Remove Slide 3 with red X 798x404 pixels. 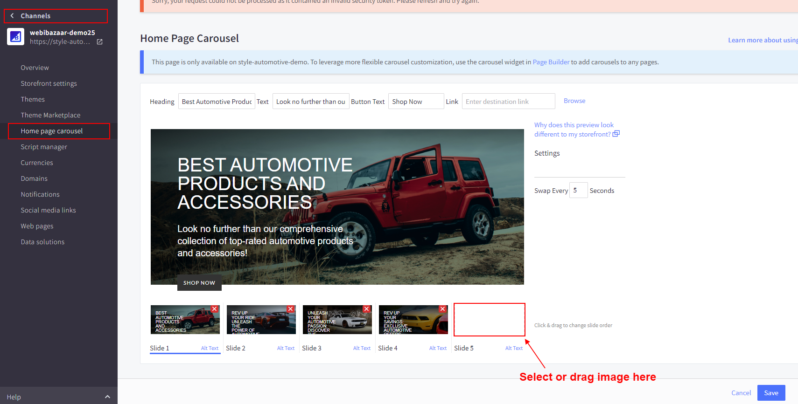point(366,309)
